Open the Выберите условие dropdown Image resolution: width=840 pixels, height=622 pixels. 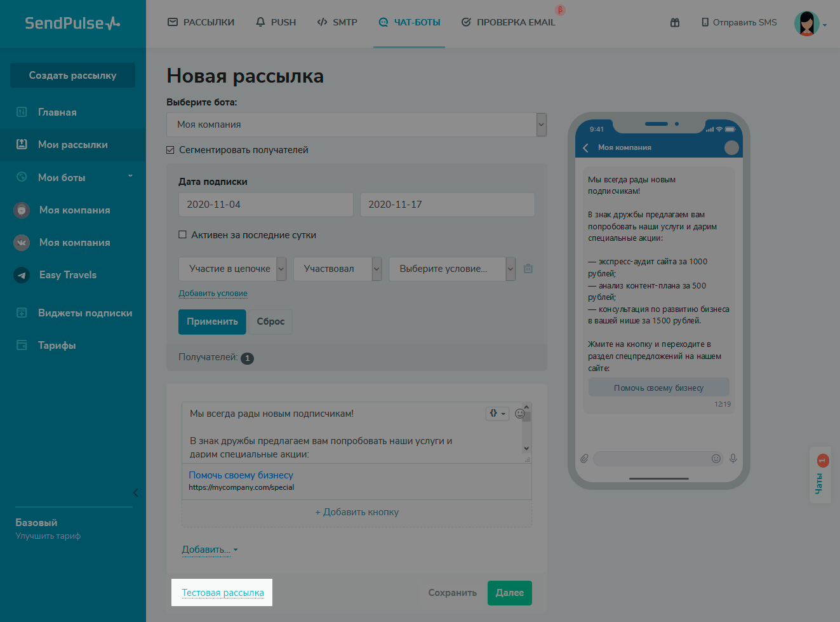(452, 269)
